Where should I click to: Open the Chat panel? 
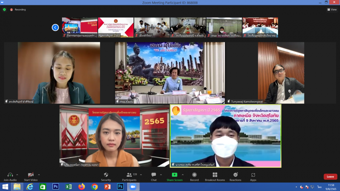pos(154,175)
